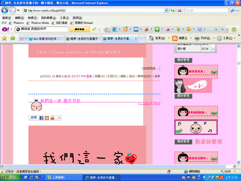The height and width of the screenshot is (181, 241).
Task: Click the (繼續閱讀...) link
Action: point(151,68)
